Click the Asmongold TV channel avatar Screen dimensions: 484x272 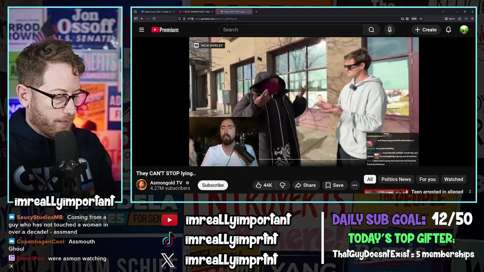141,185
